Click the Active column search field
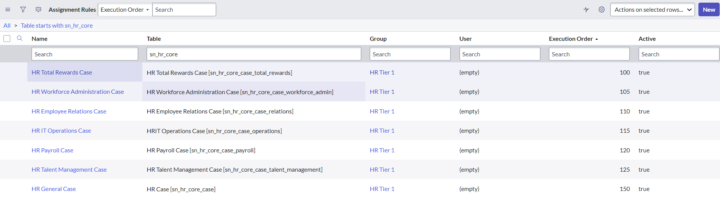The height and width of the screenshot is (197, 720). [x=679, y=54]
